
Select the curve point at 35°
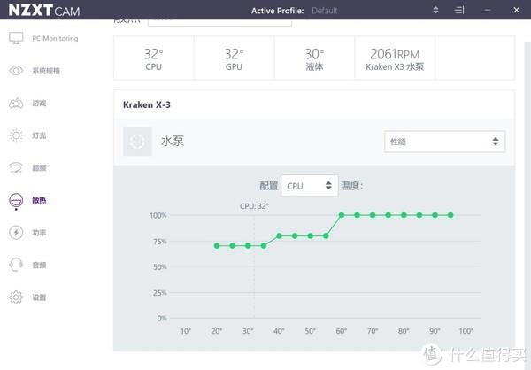click(264, 246)
